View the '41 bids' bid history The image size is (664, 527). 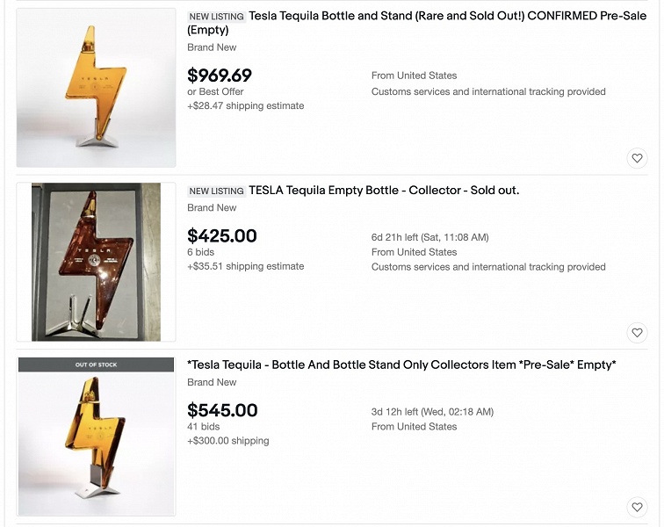tap(204, 427)
